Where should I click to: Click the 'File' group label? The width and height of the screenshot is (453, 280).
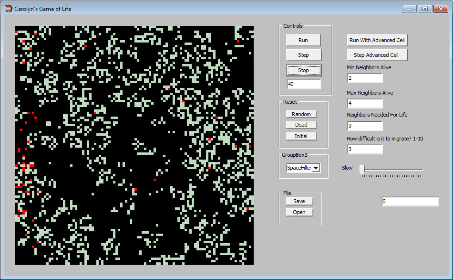(x=287, y=193)
